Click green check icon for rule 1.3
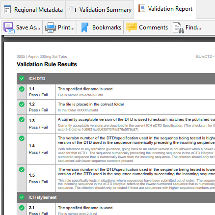This screenshot has width=215, height=215. click(x=22, y=119)
